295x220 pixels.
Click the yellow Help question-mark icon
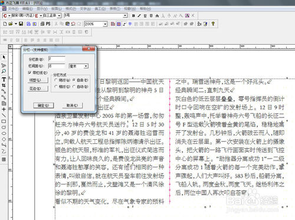point(213,24)
